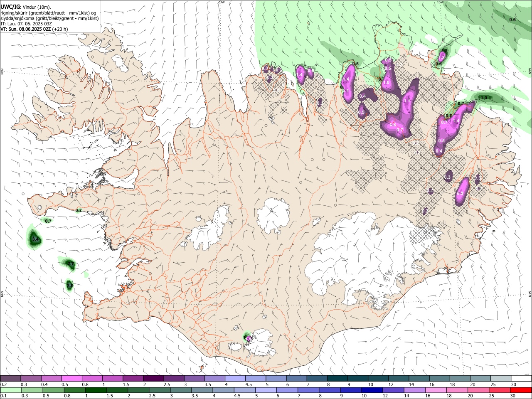
Task: Click the '2.7' rain value over western sea
Action: coord(71,264)
